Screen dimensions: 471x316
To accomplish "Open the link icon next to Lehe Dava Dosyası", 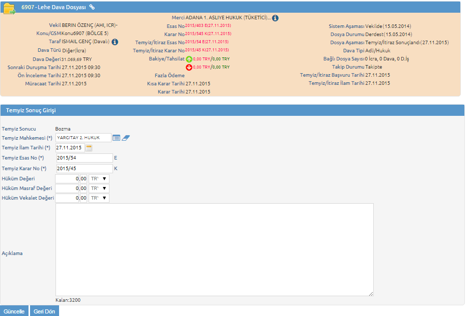I will click(x=92, y=7).
